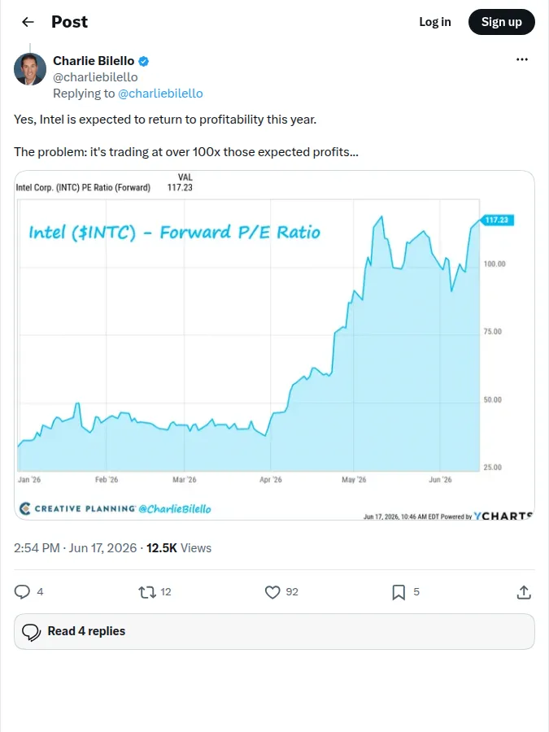
Task: Bookmark the post with the bookmark icon
Action: pyautogui.click(x=399, y=592)
